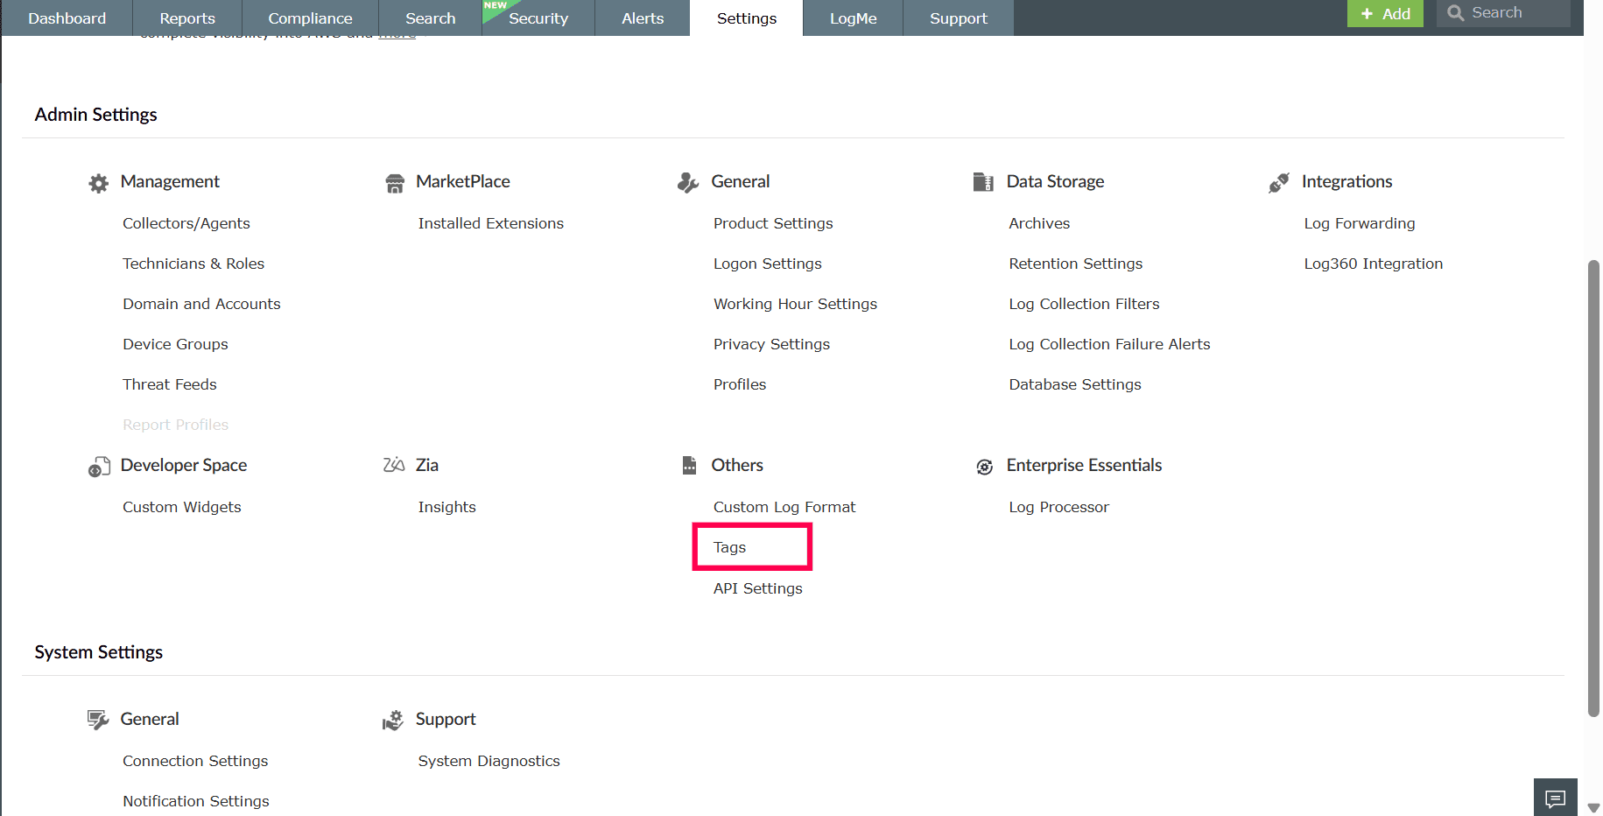Switch to the Dashboard tab
This screenshot has width=1603, height=816.
67,18
